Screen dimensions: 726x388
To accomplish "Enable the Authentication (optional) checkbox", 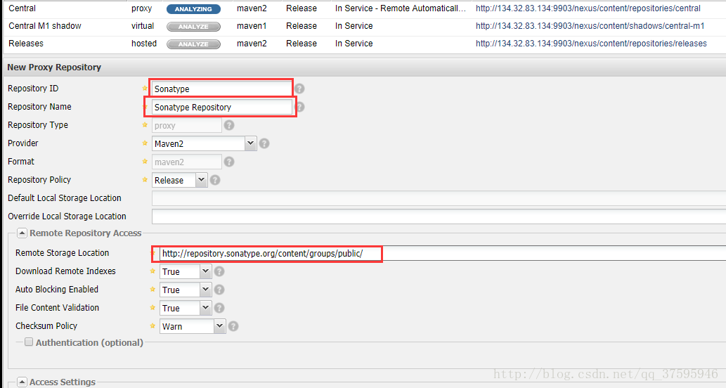I will (x=29, y=342).
